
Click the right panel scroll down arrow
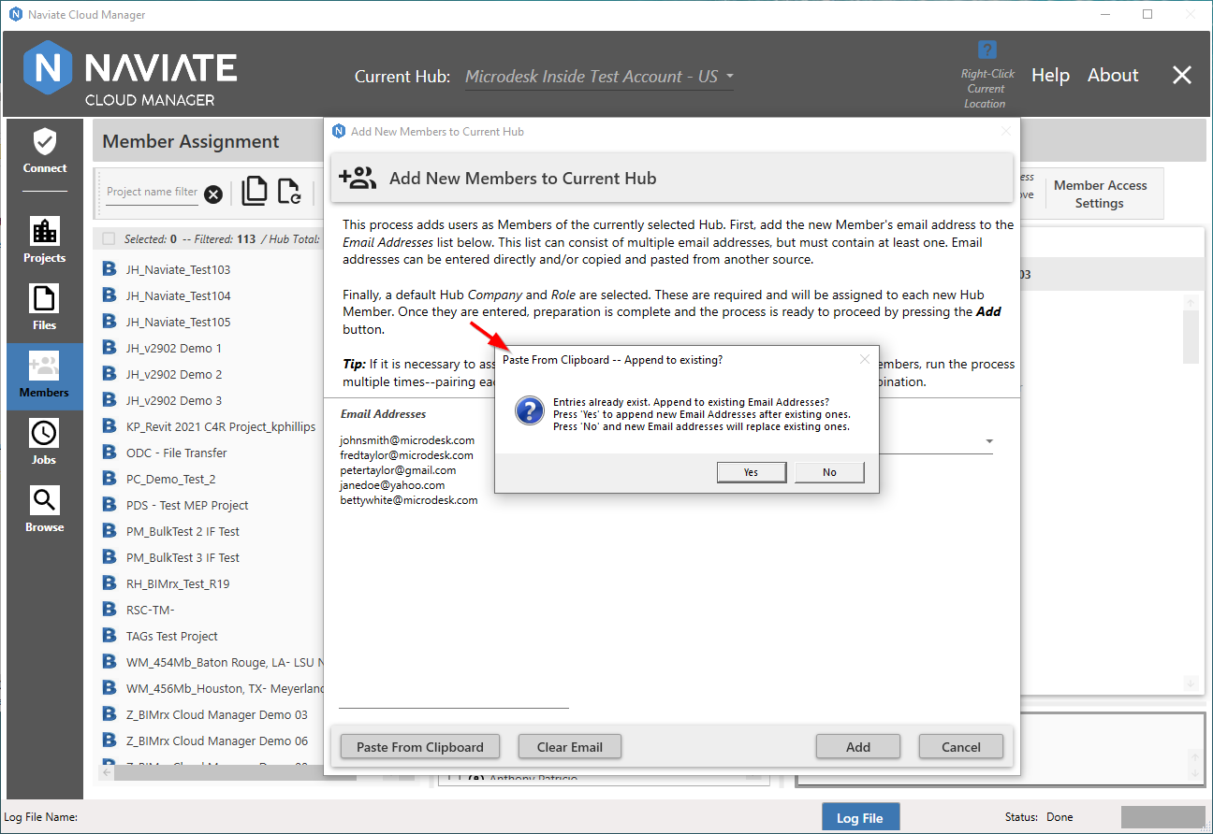click(x=1191, y=683)
